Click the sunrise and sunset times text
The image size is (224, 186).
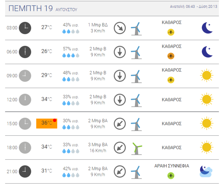click(193, 7)
